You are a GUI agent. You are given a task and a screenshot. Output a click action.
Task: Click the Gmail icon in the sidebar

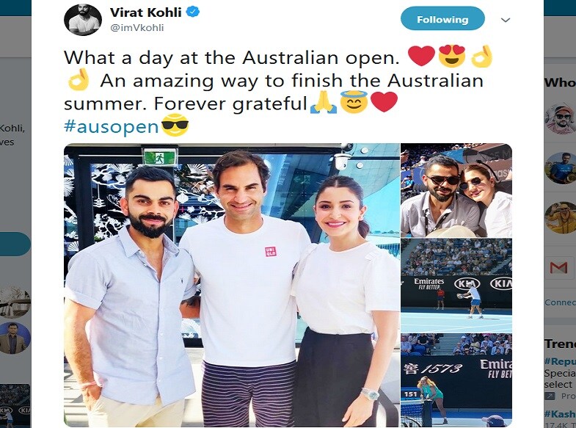558,267
